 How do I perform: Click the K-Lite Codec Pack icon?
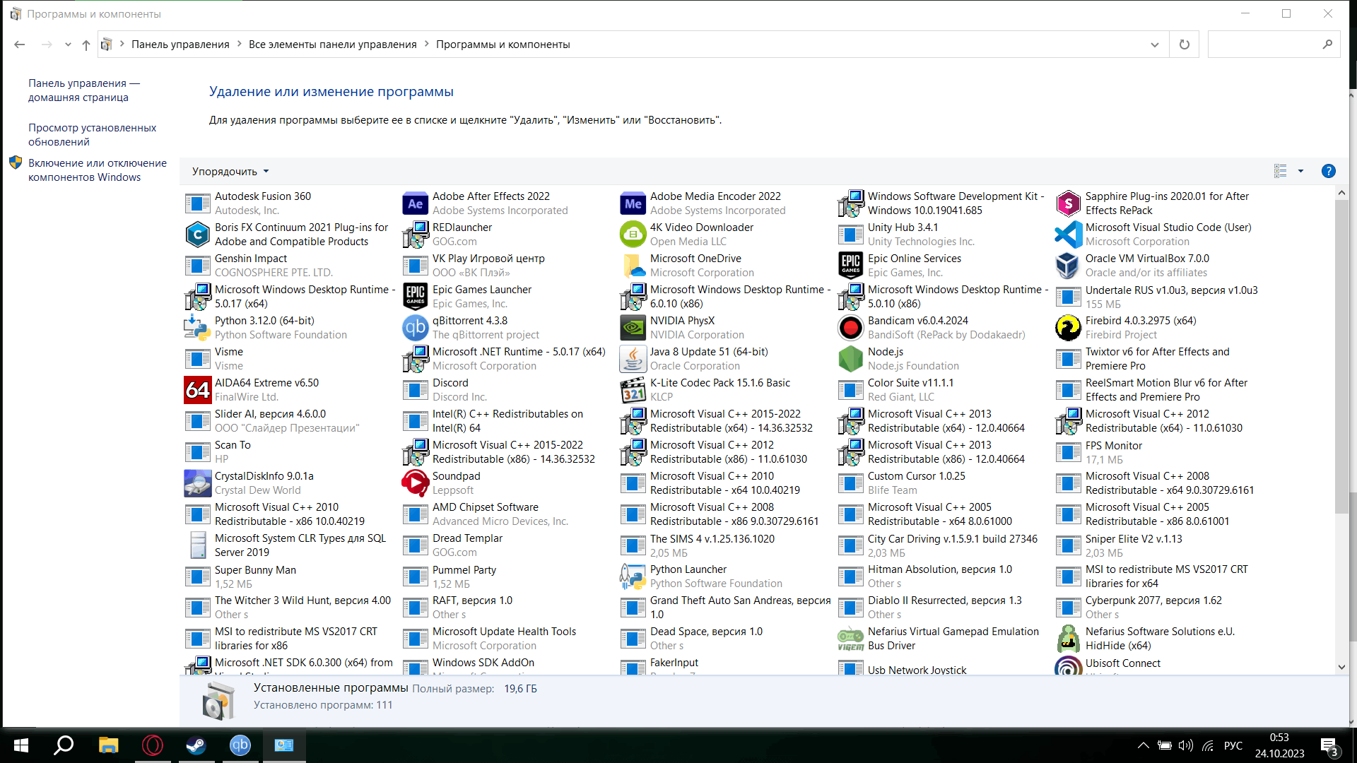[633, 390]
